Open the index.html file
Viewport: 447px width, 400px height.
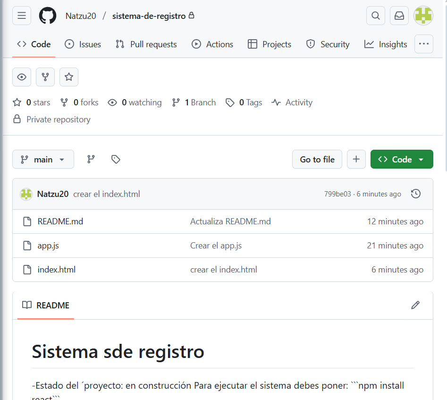[x=57, y=270]
